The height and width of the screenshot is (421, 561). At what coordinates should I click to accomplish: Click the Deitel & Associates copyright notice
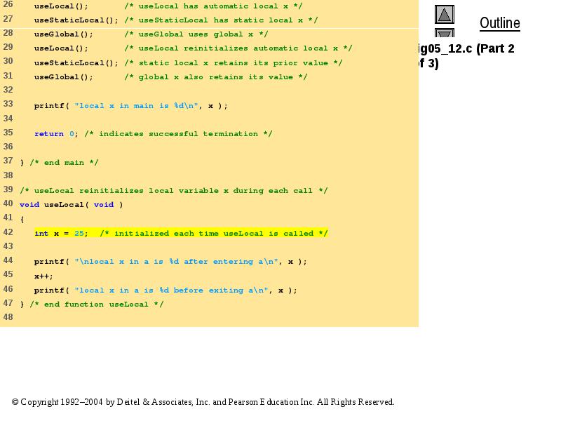pyautogui.click(x=203, y=402)
